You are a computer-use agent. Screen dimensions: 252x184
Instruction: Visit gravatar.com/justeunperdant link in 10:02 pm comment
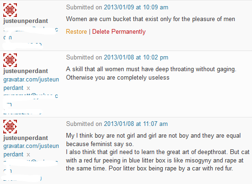pyautogui.click(x=31, y=84)
